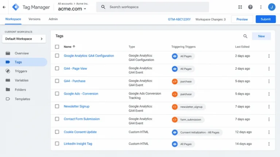Click the All accounts breadcrumb
280x157 pixels.
pos(65,4)
